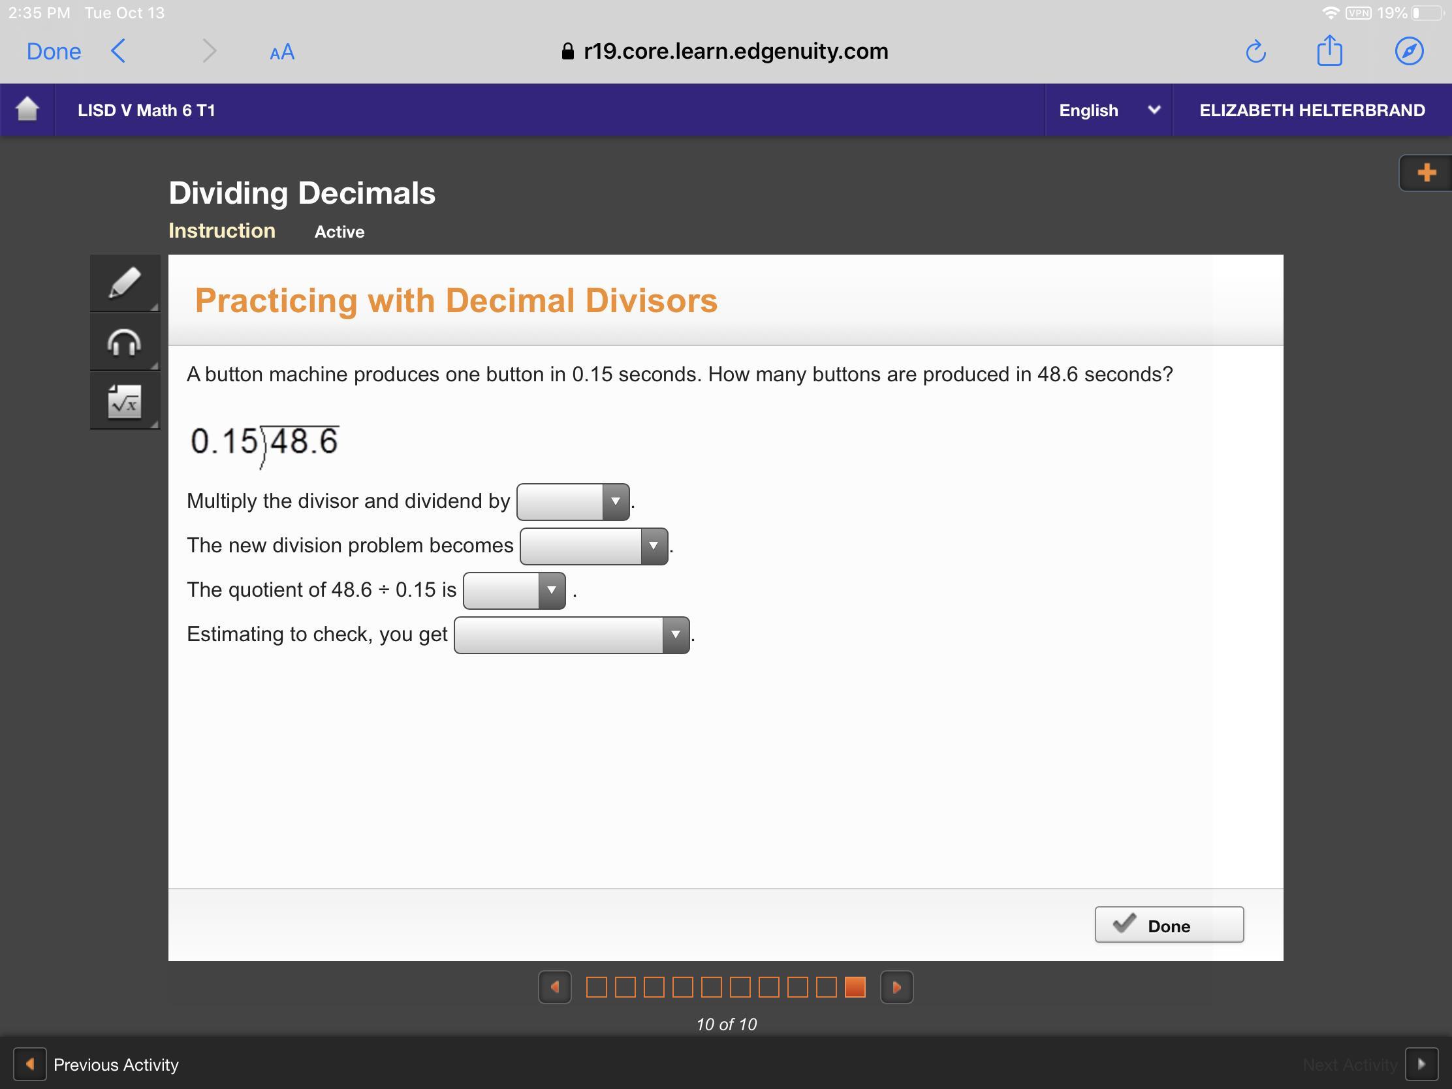Click the orange plus expand button

pyautogui.click(x=1426, y=173)
